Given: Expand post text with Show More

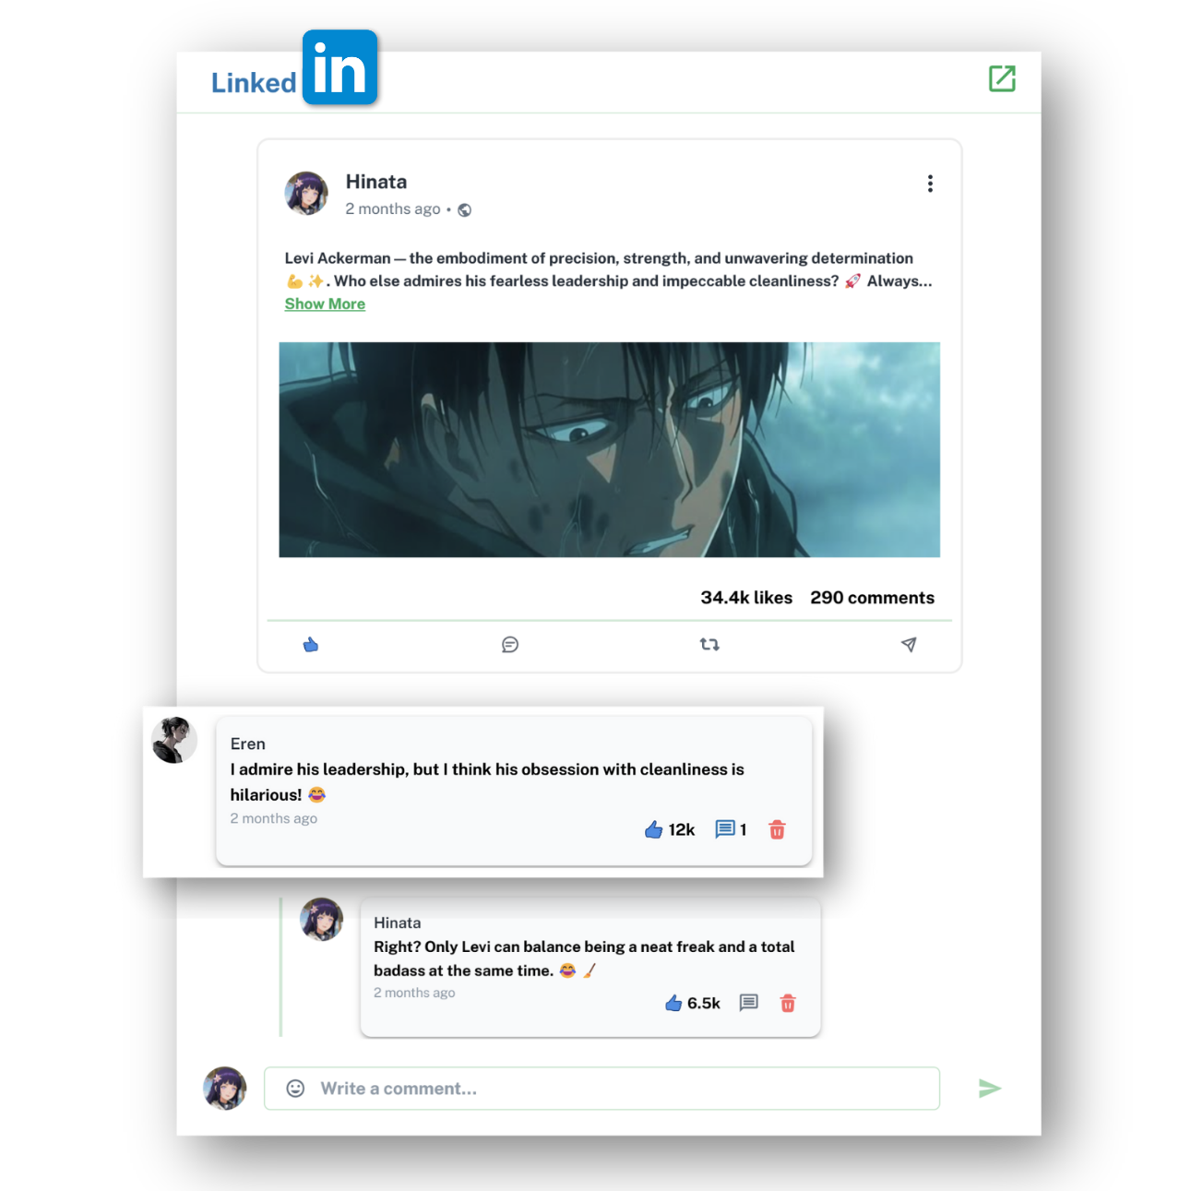Looking at the screenshot, I should coord(325,304).
